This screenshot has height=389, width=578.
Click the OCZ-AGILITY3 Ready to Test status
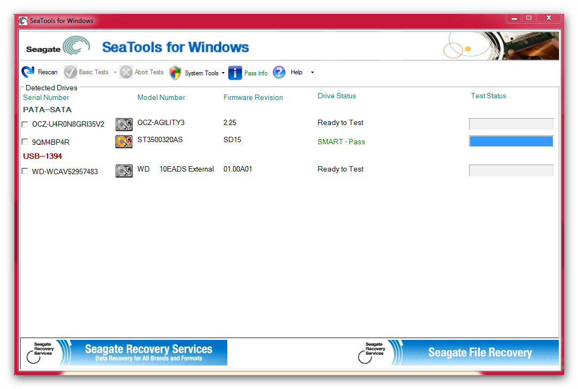(x=340, y=123)
